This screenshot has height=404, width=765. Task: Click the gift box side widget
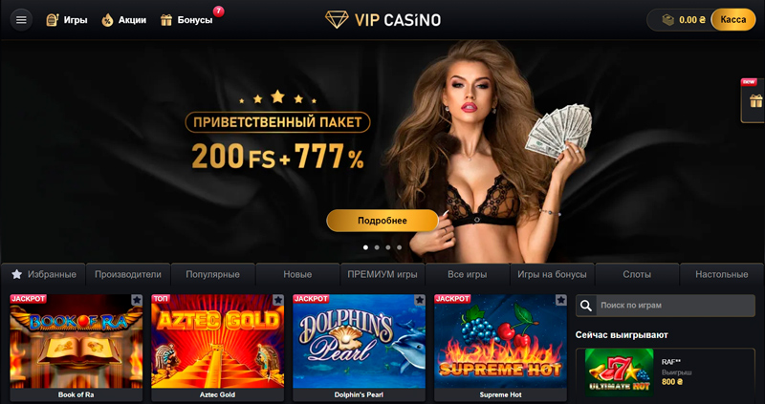pos(755,101)
